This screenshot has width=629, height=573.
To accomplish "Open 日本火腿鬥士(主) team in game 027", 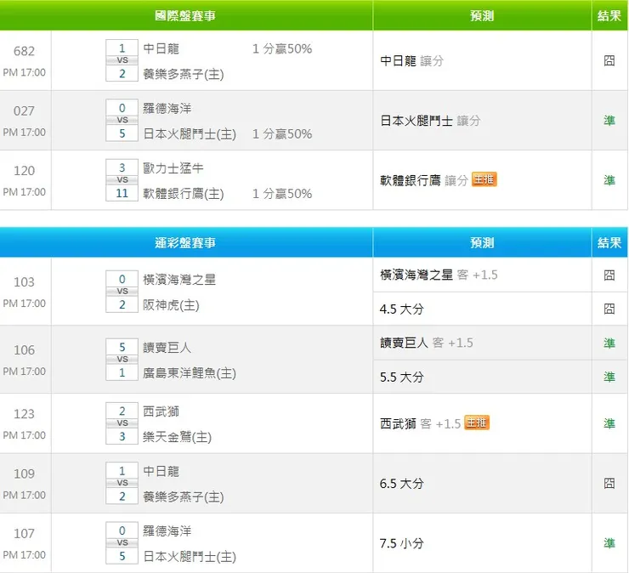I will (x=190, y=134).
